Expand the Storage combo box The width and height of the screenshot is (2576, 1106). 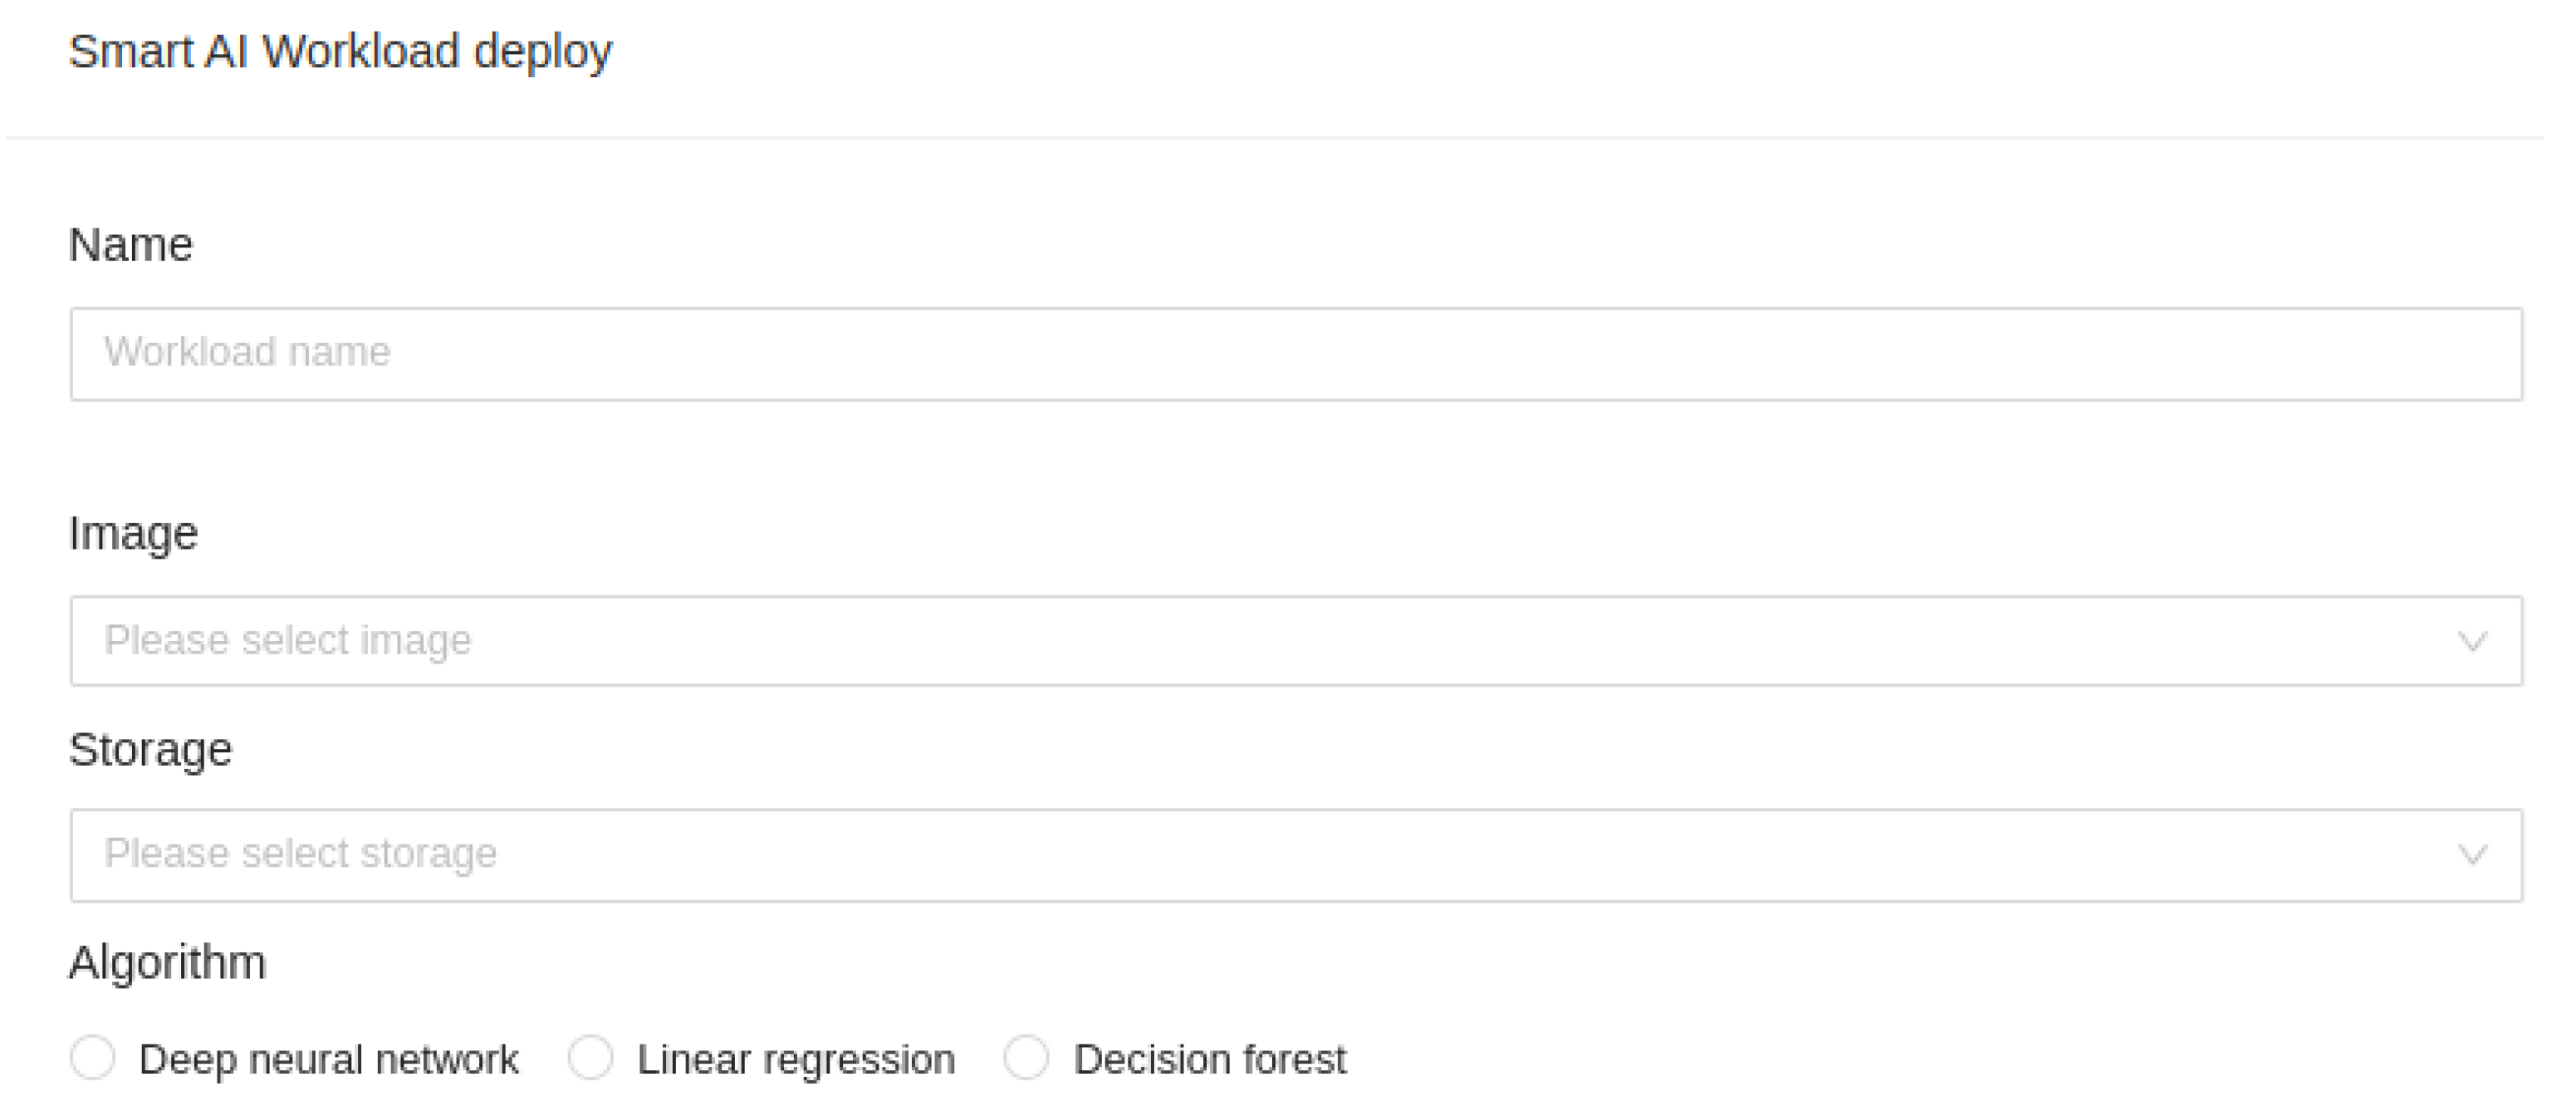coord(1295,855)
